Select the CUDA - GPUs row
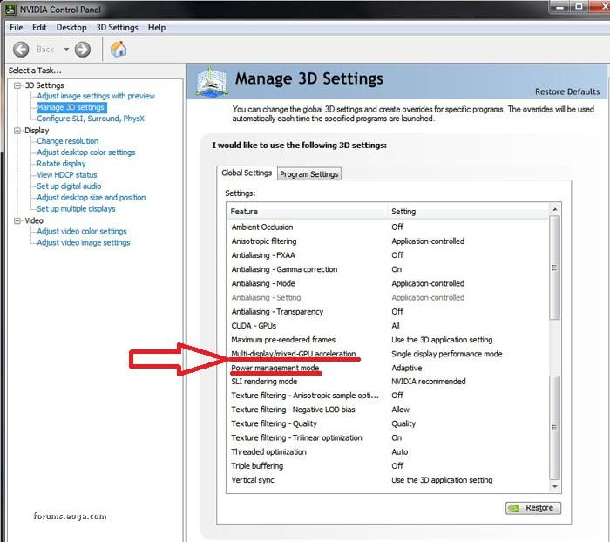This screenshot has height=542, width=610. coord(388,326)
